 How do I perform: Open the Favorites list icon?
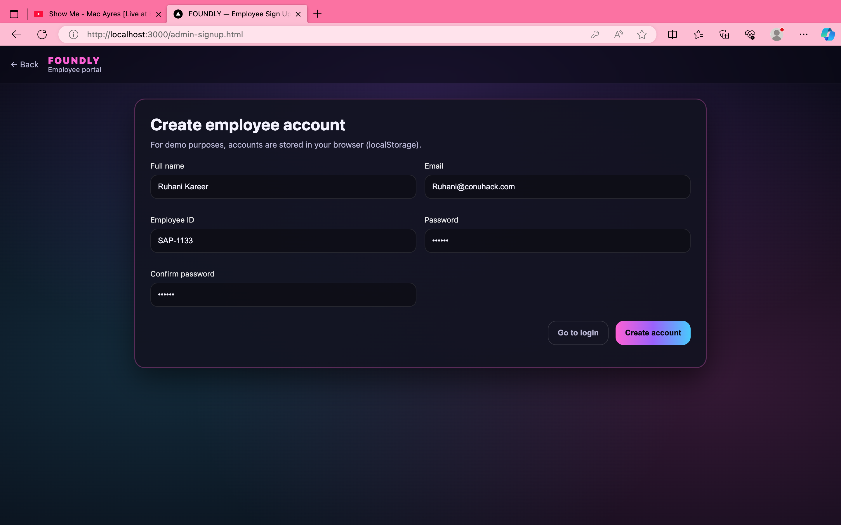[698, 34]
